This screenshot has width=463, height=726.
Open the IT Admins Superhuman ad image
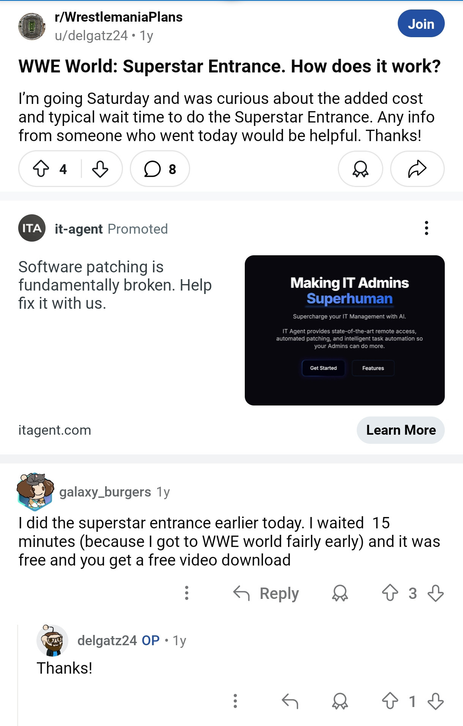point(345,330)
